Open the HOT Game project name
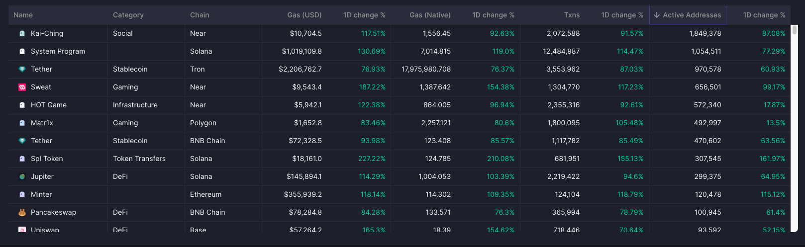This screenshot has height=247, width=805. (x=49, y=105)
